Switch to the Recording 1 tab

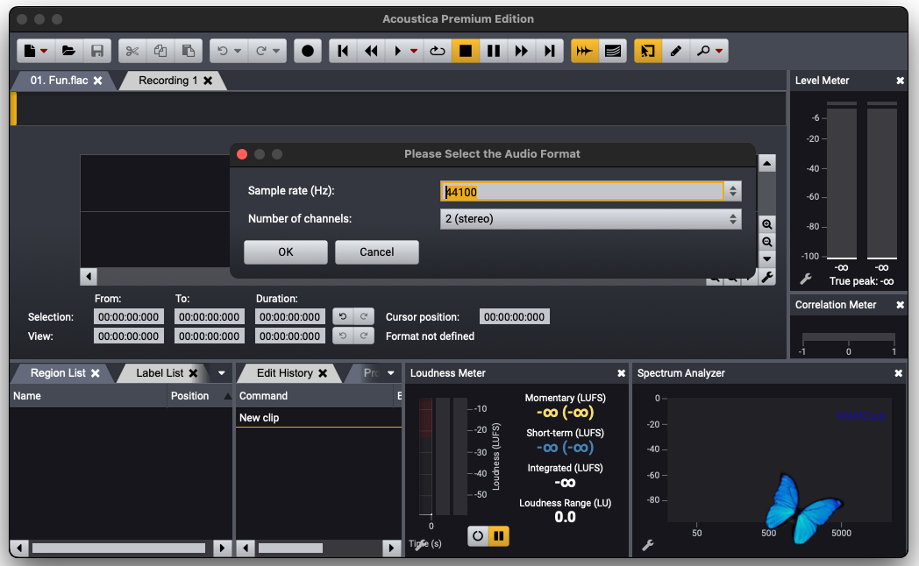(167, 81)
